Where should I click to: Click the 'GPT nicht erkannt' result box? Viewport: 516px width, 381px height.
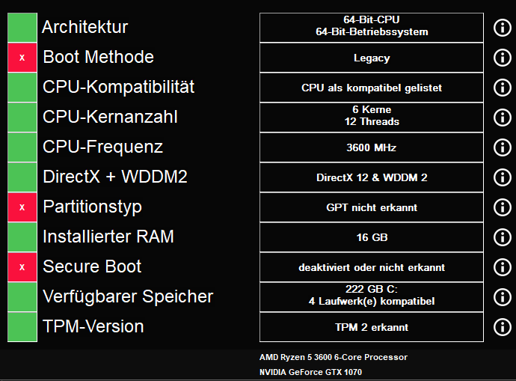(372, 207)
